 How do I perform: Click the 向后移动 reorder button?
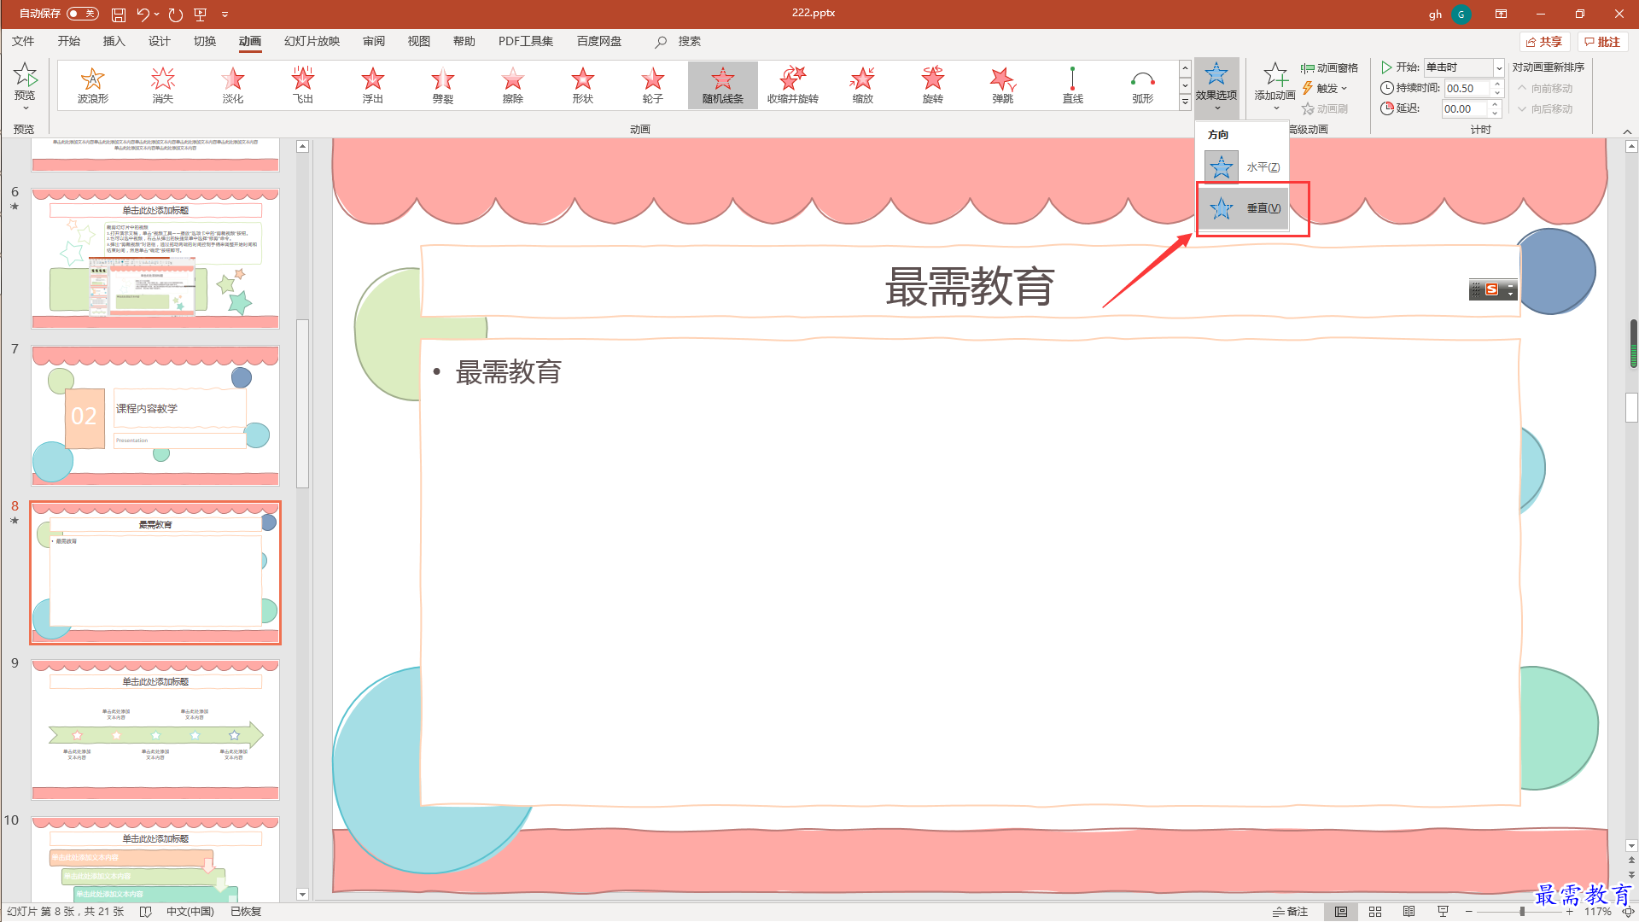point(1544,109)
